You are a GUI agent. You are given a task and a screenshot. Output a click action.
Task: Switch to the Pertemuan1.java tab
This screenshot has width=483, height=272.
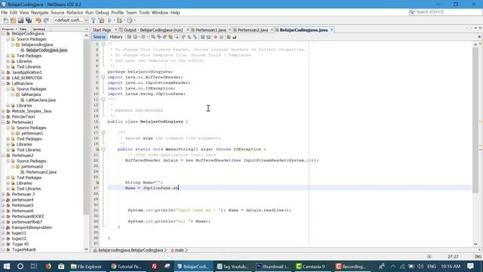[211, 30]
